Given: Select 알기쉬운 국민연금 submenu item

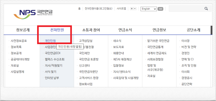Looking at the screenshot, I should [158, 41].
